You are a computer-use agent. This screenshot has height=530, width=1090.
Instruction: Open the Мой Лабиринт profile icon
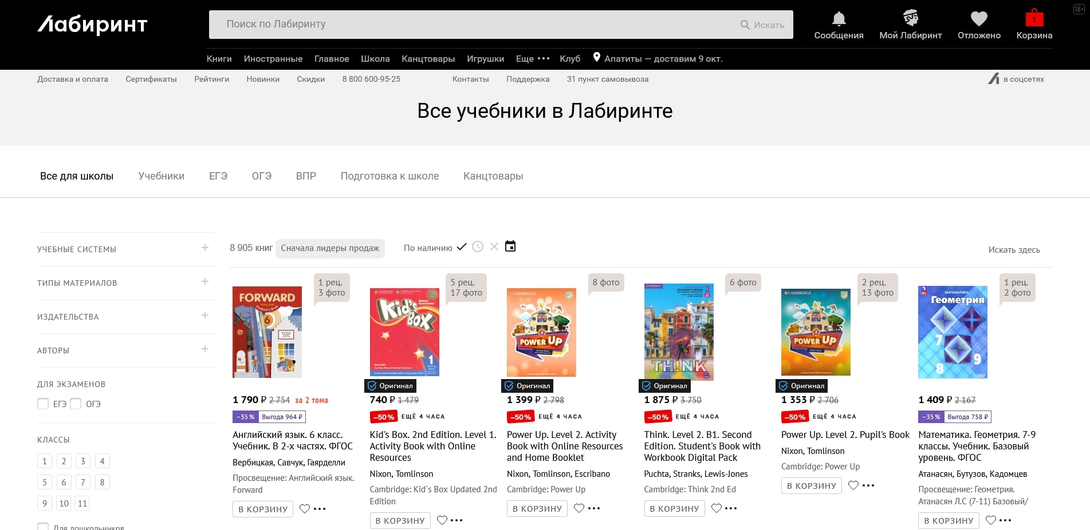pyautogui.click(x=910, y=18)
